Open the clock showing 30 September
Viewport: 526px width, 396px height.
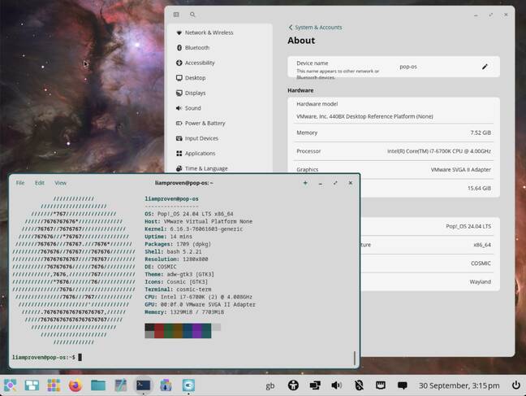click(x=459, y=385)
